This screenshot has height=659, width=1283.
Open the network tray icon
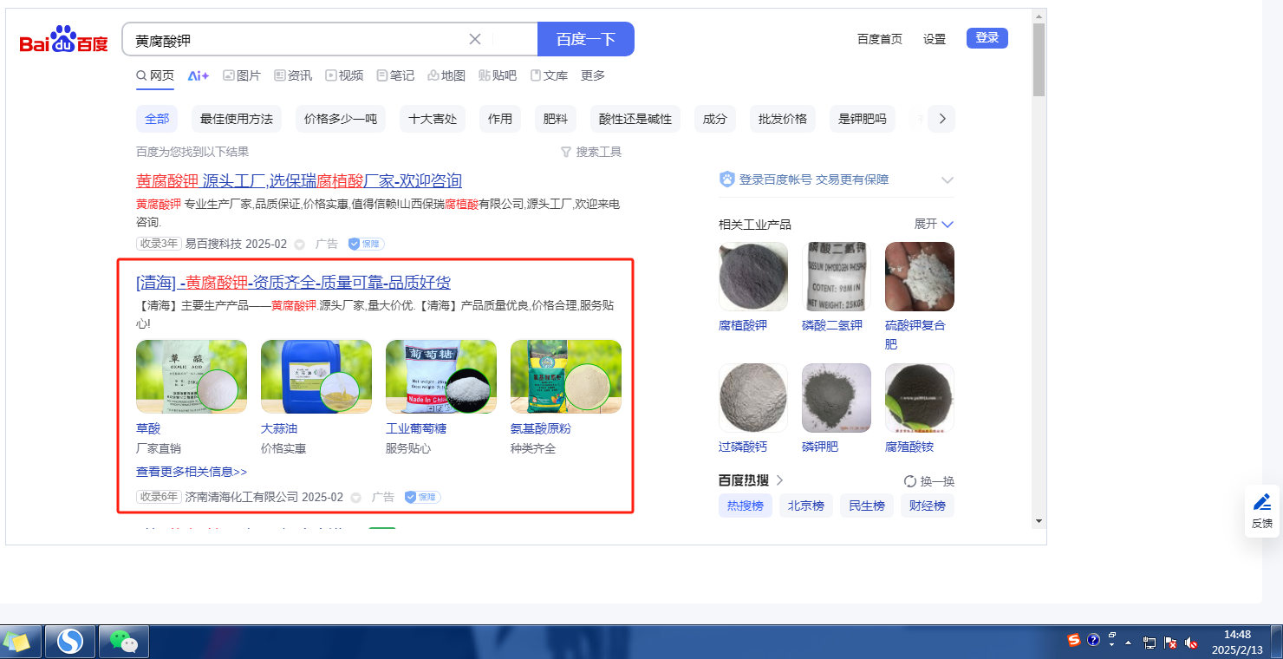1149,643
